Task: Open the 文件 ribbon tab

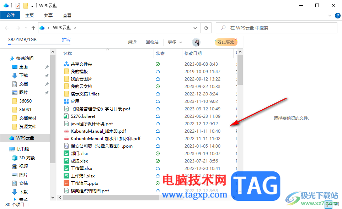Action: 10,15
